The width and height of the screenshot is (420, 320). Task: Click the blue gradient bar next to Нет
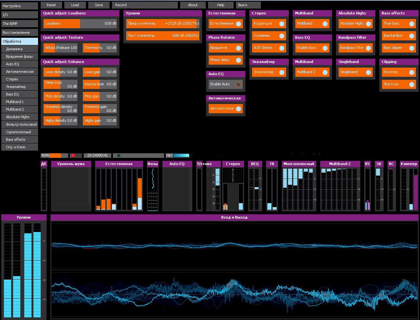click(181, 156)
